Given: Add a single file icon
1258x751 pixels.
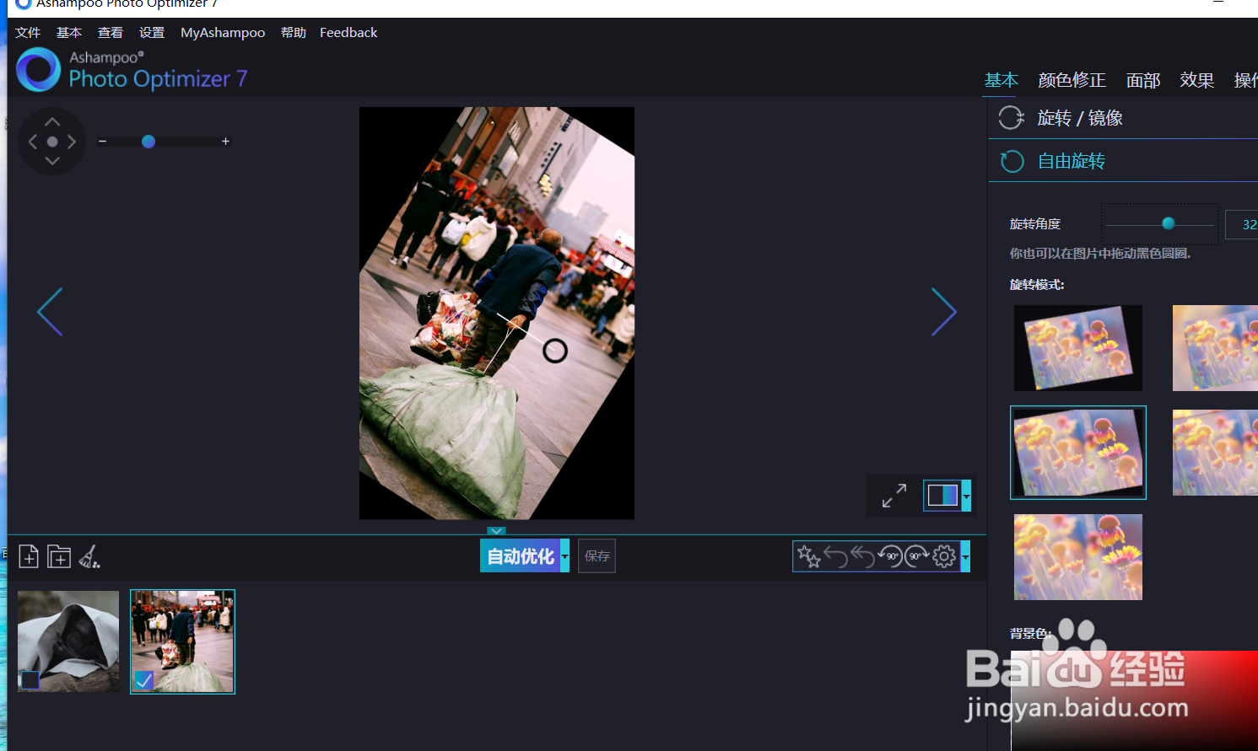Looking at the screenshot, I should (x=29, y=556).
